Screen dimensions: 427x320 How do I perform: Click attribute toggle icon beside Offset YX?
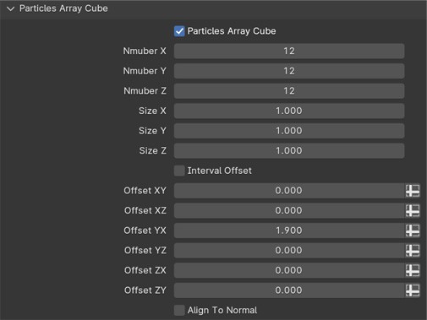pyautogui.click(x=413, y=231)
